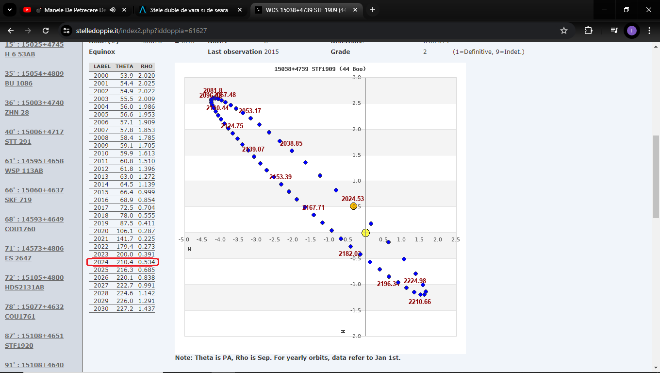
Task: Open the 15105+4800 HDS2131AB link
Action: coord(34,282)
